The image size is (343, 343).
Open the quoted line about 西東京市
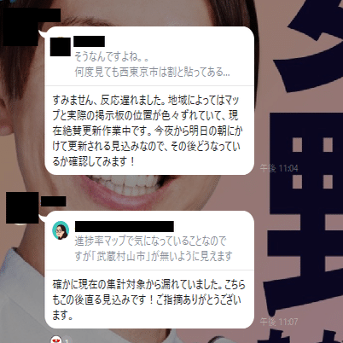pyautogui.click(x=152, y=73)
